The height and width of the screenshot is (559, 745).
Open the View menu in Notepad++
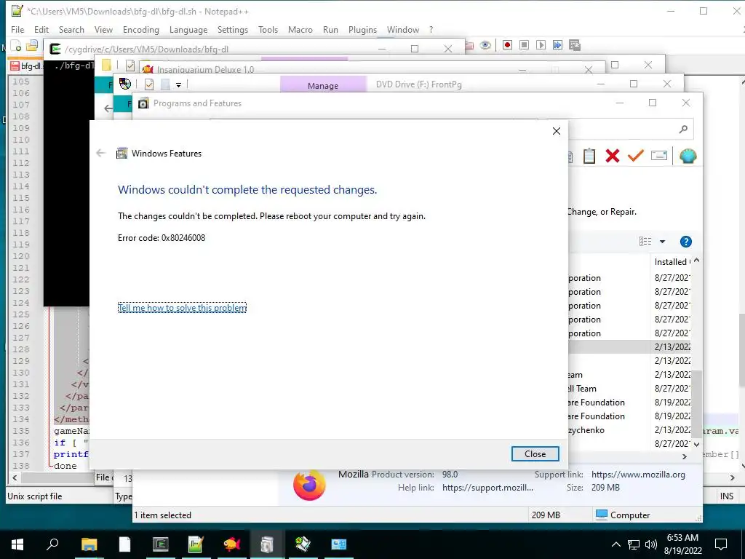tap(103, 29)
